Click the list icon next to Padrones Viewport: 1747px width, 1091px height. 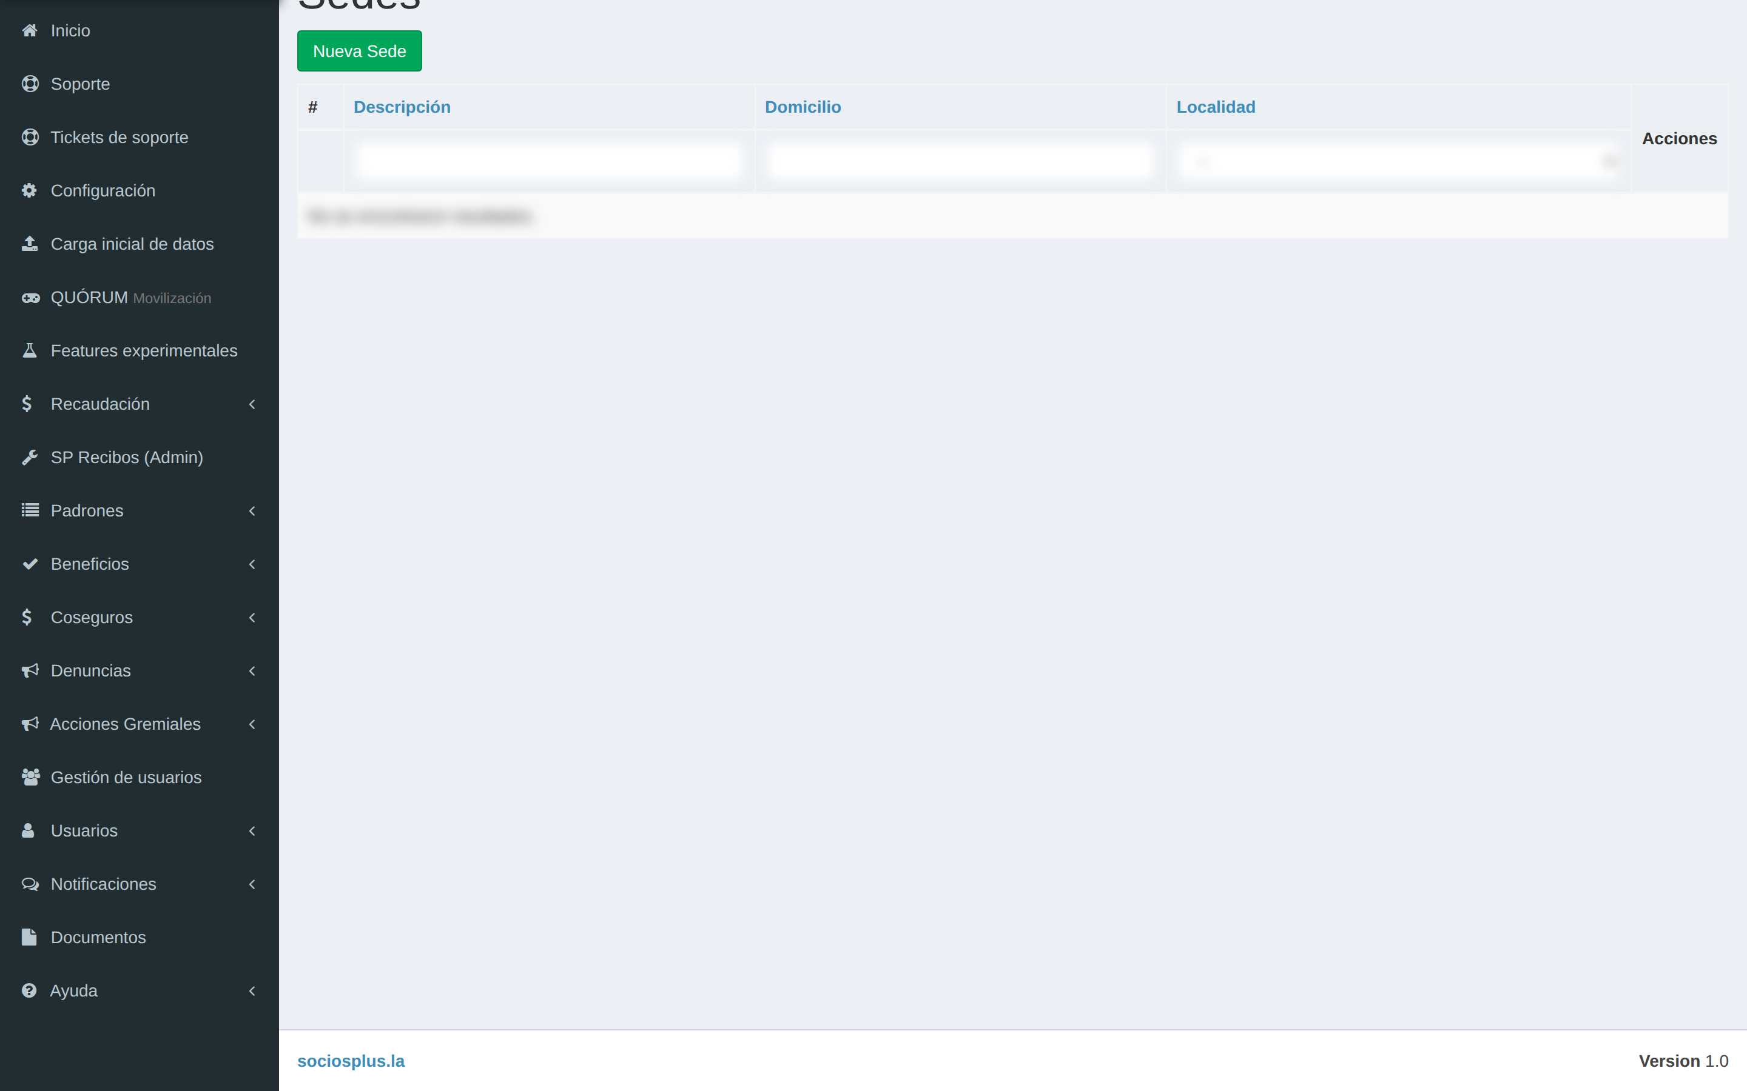click(x=30, y=511)
